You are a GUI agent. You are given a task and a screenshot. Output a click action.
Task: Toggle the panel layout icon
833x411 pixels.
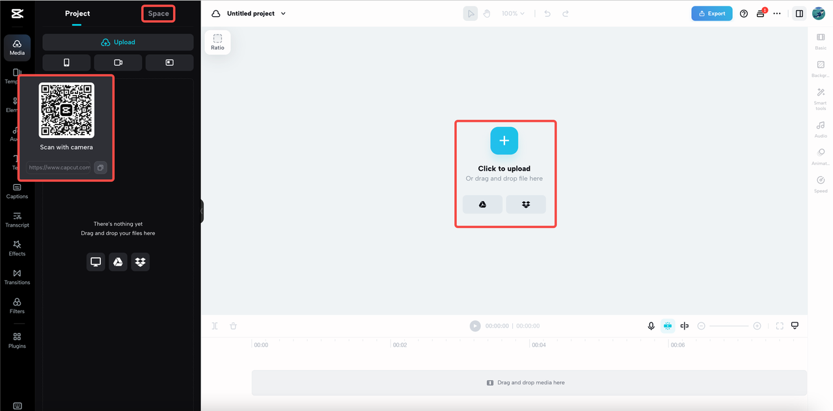799,14
